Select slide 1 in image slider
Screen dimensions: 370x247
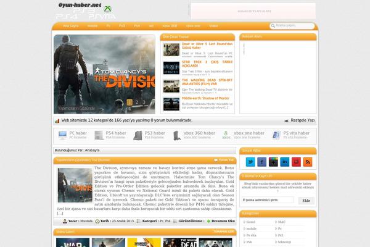pos(129,102)
